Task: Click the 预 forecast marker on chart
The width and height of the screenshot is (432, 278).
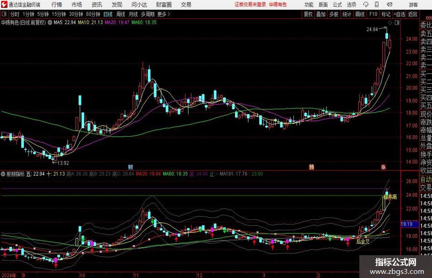Action: click(311, 167)
